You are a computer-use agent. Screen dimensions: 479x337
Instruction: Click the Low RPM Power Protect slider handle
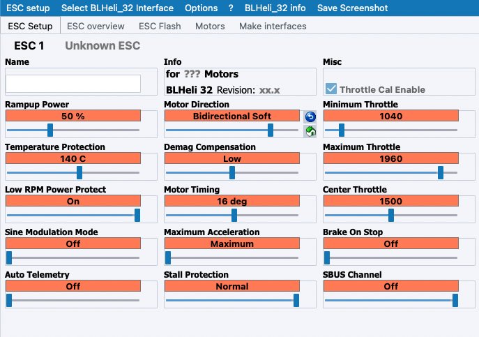137,215
